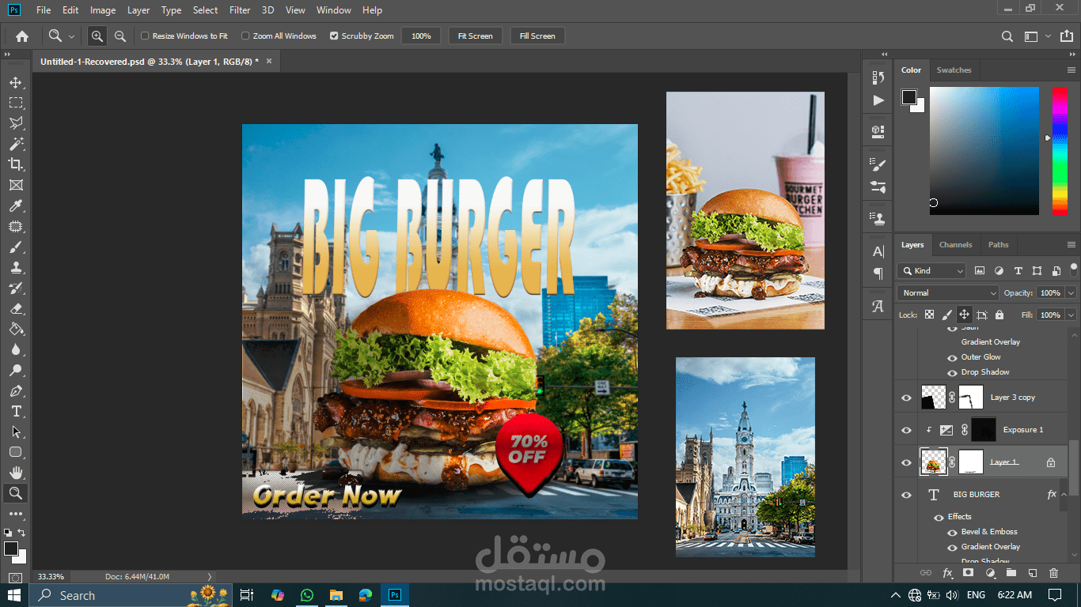Select the Eyedropper tool

16,205
